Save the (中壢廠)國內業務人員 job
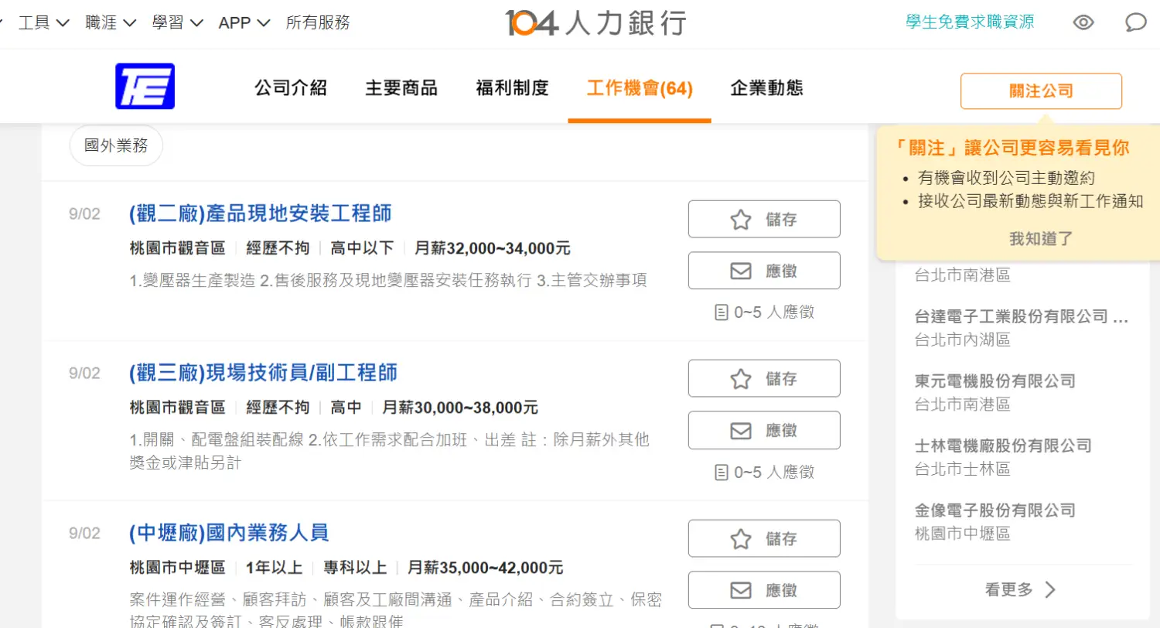The image size is (1160, 628). pyautogui.click(x=764, y=538)
